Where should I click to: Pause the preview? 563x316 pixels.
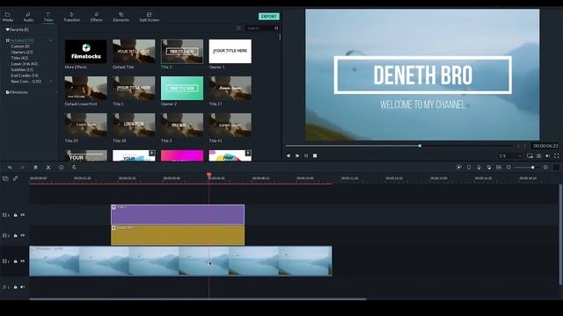pyautogui.click(x=306, y=155)
